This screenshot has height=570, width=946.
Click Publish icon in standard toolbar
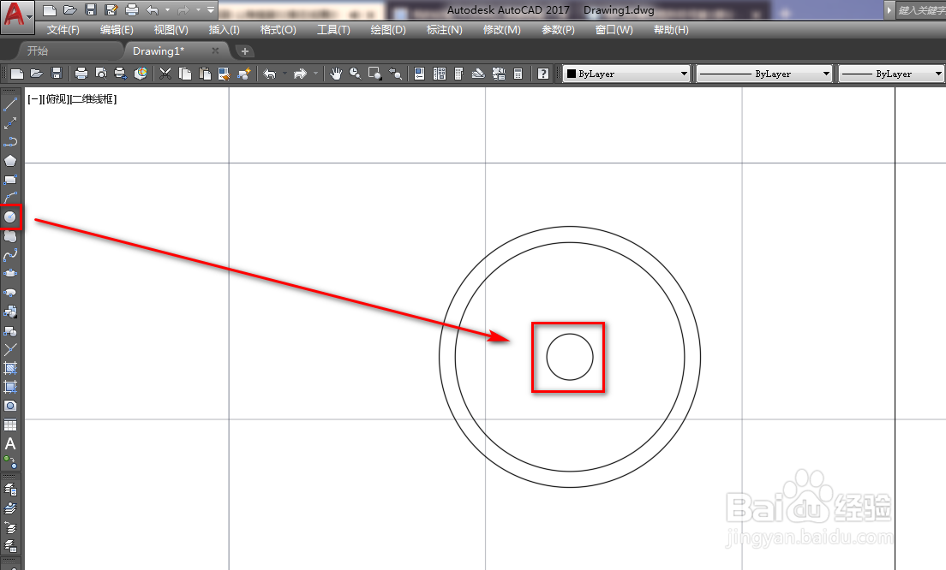click(x=121, y=74)
